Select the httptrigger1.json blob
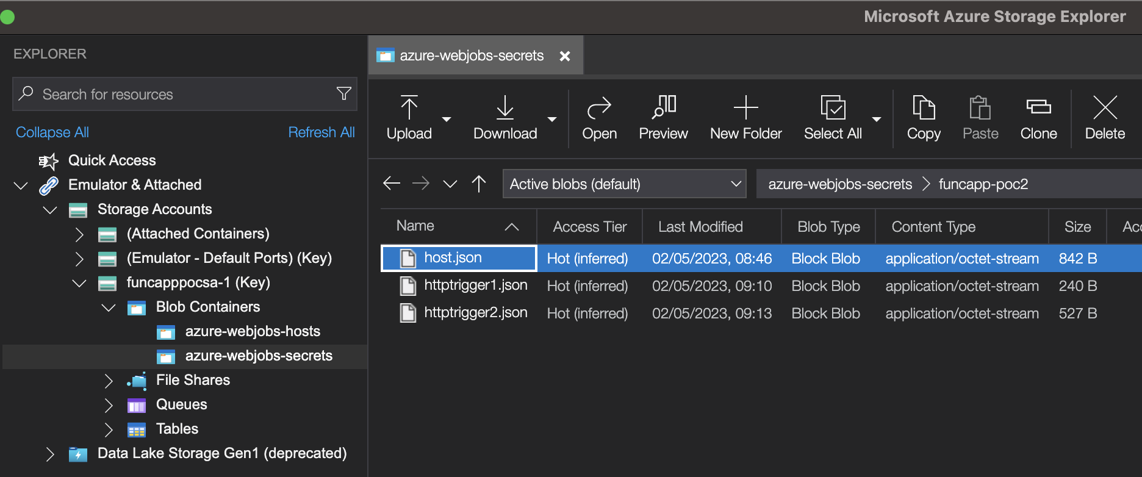 point(475,285)
